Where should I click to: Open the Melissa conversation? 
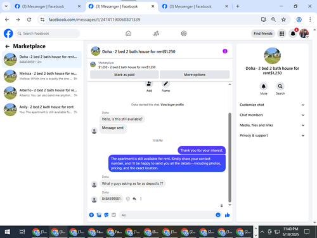coord(42,76)
